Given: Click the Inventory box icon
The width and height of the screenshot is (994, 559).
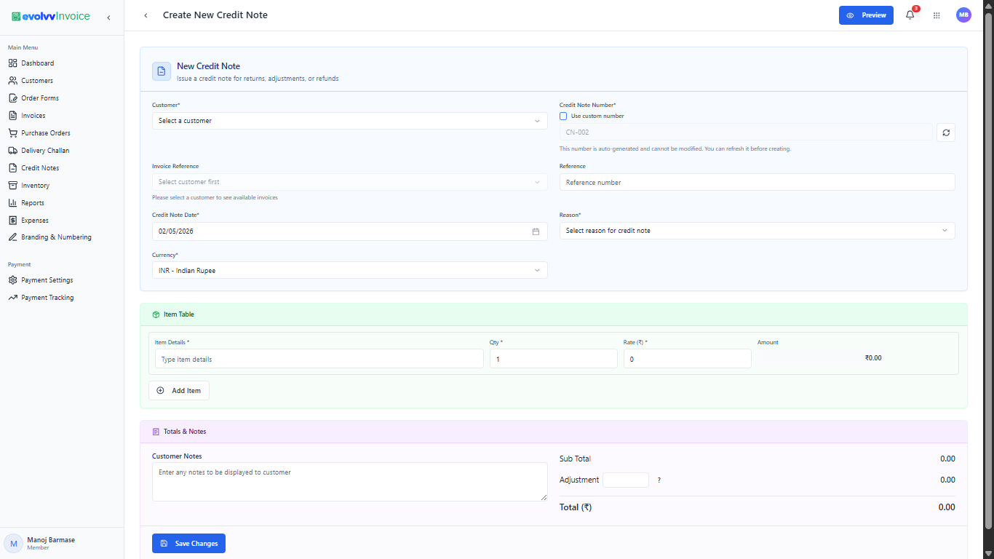Looking at the screenshot, I should point(13,186).
